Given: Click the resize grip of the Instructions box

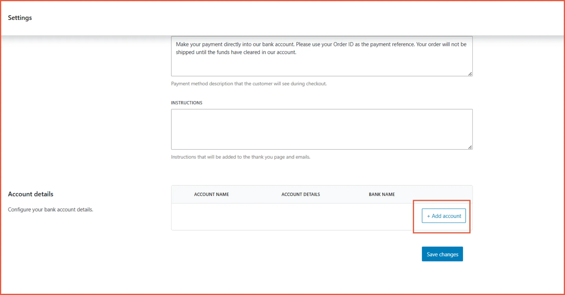Looking at the screenshot, I should (x=470, y=147).
